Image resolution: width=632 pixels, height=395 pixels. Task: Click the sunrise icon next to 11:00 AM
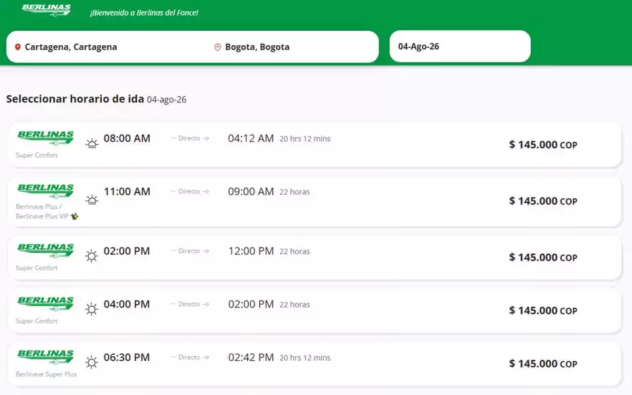(x=92, y=200)
